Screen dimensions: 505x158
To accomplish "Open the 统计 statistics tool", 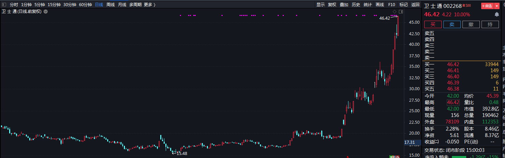I will 368,5.
